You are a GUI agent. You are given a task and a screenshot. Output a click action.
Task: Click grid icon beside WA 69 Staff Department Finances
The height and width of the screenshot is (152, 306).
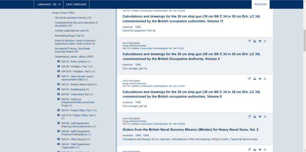[x=58, y=131]
